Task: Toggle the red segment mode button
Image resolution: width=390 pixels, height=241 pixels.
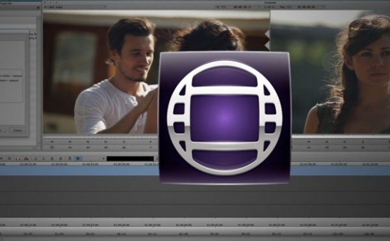Action: [26, 159]
